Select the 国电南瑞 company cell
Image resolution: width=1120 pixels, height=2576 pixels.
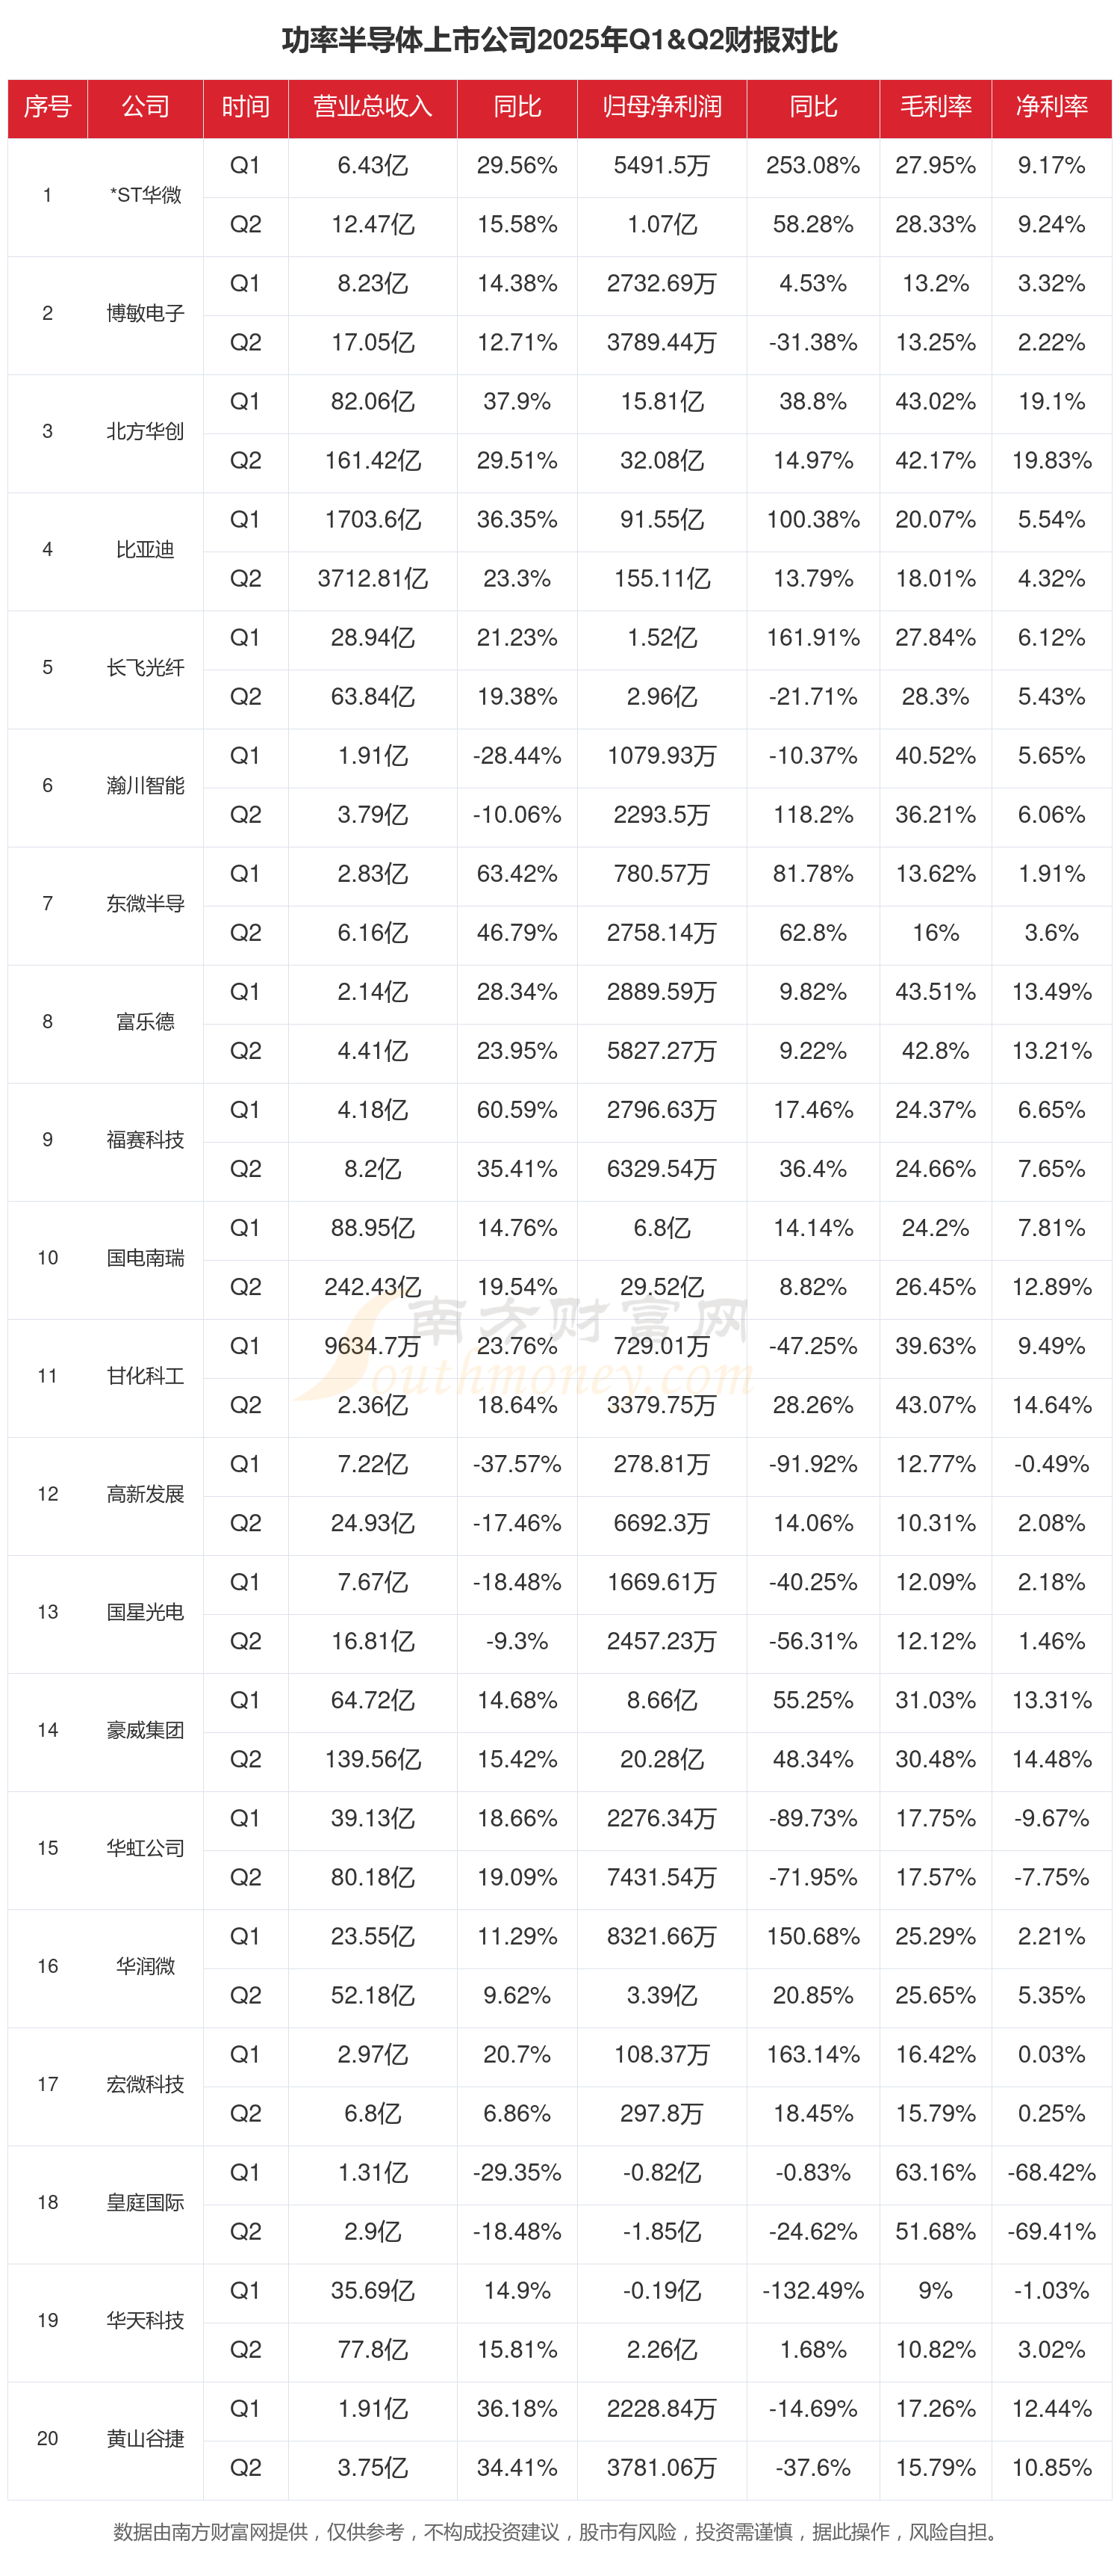coord(145,1257)
